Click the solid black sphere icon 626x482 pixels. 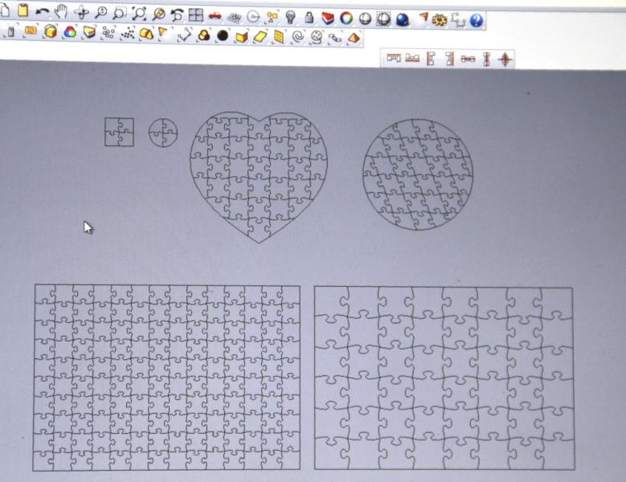[223, 35]
